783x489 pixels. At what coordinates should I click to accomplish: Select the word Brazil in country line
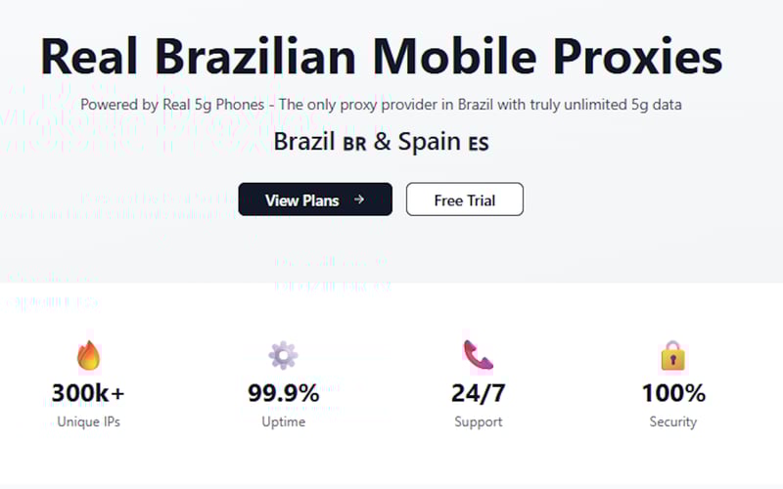[304, 141]
